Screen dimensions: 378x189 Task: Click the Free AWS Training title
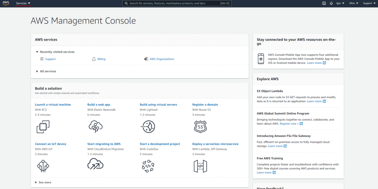pos(270,158)
